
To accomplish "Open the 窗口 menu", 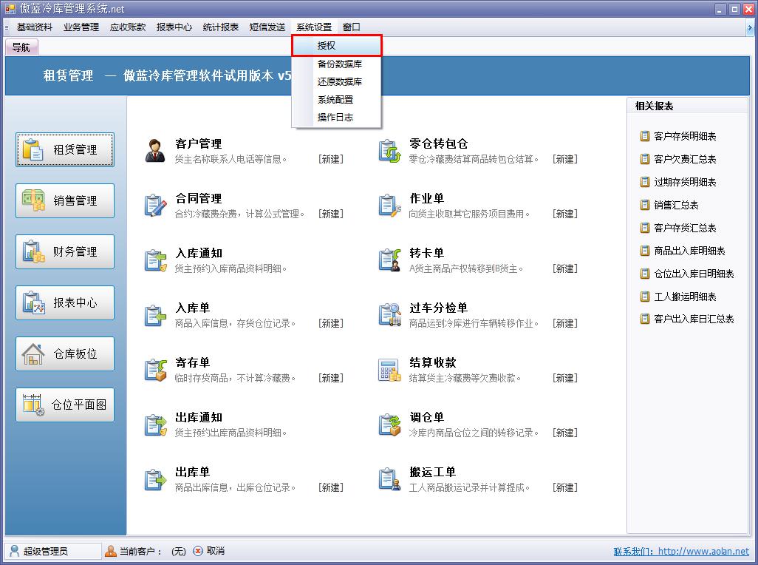I will click(x=351, y=27).
